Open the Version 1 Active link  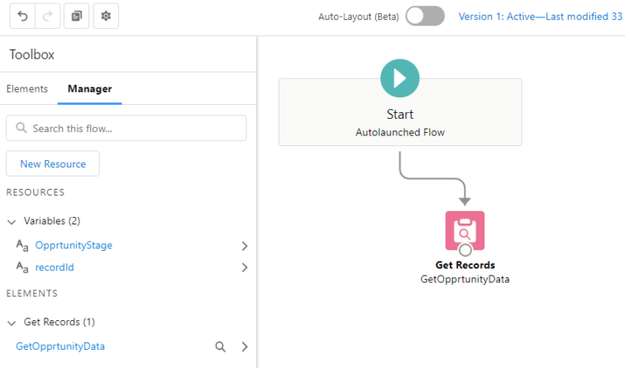pos(542,17)
